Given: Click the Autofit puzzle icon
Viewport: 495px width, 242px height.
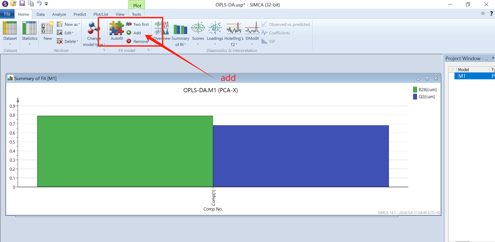Looking at the screenshot, I should [x=116, y=28].
